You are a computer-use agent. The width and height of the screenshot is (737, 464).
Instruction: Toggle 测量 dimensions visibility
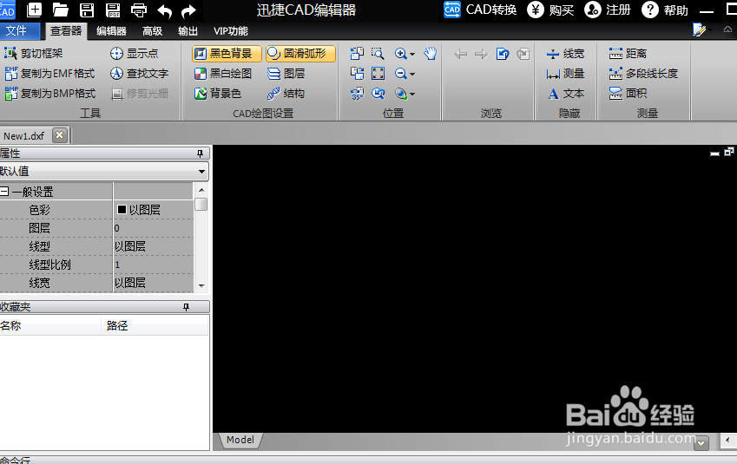pos(565,74)
